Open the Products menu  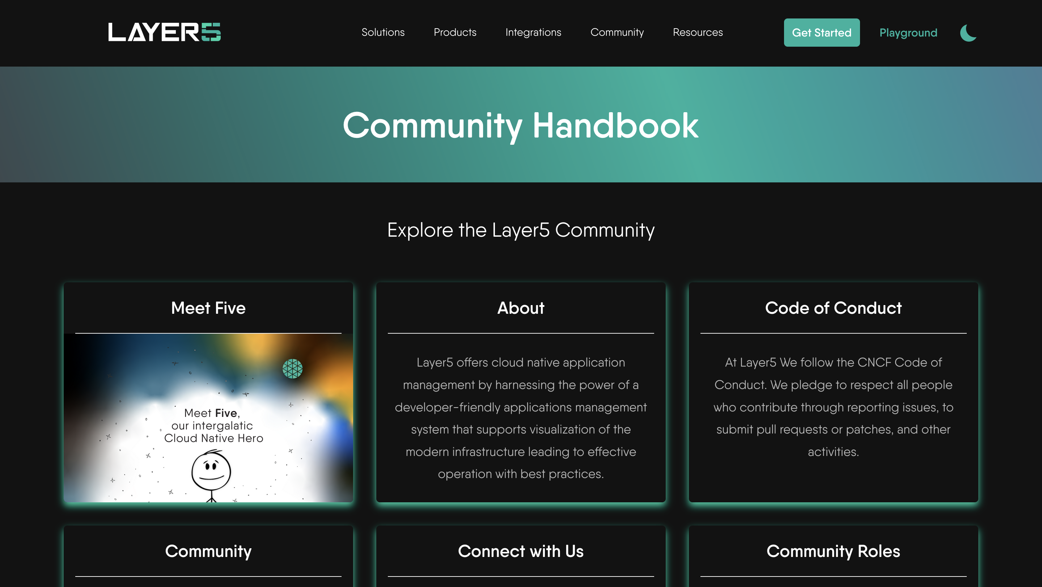[455, 32]
